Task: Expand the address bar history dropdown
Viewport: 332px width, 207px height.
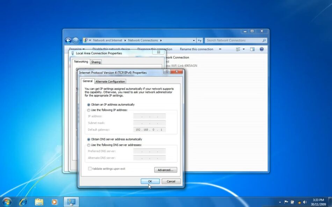Action: (193, 40)
